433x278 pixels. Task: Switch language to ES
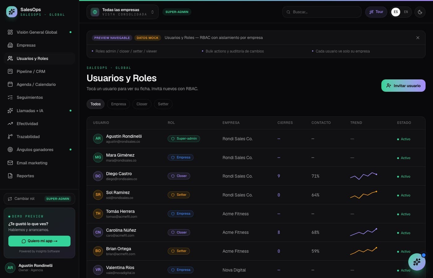(x=396, y=12)
